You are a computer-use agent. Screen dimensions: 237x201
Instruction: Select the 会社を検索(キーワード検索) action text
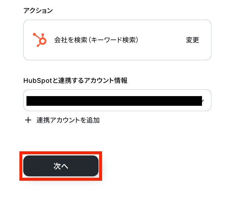click(96, 40)
